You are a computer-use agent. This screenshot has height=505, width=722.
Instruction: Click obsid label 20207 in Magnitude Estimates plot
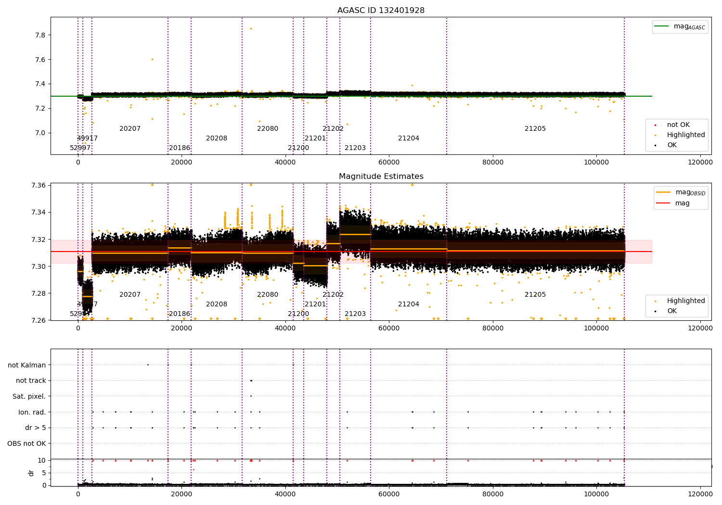pos(130,295)
